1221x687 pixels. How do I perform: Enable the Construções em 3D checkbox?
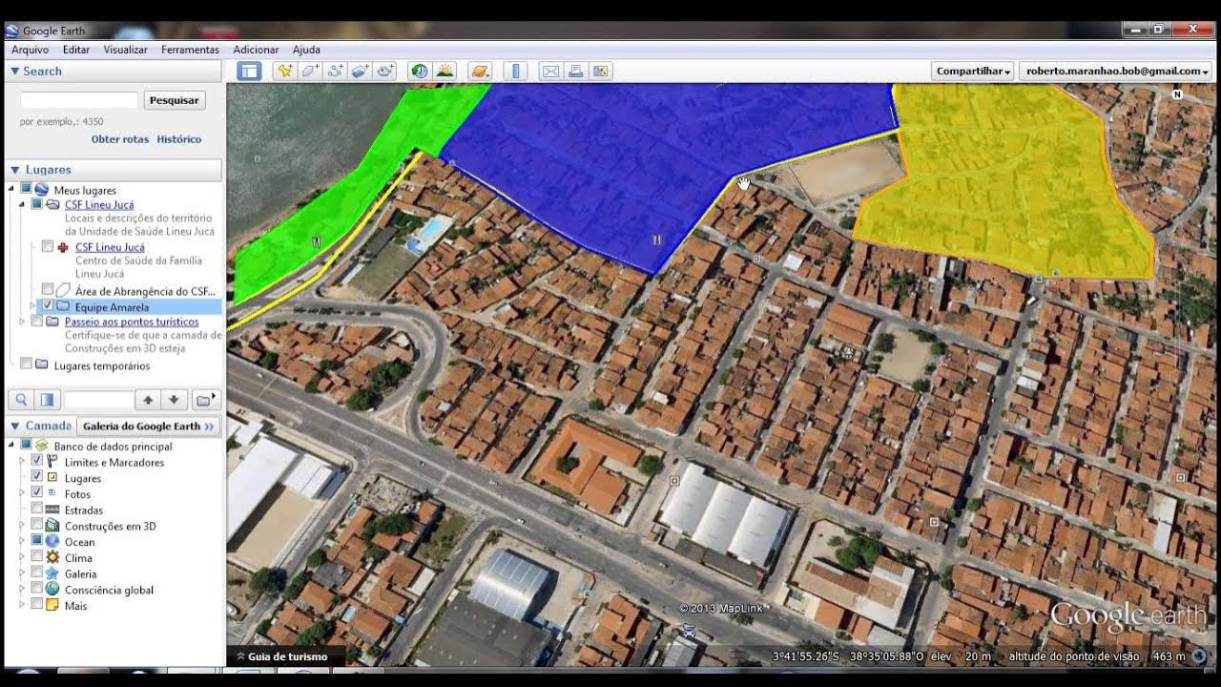tap(37, 525)
